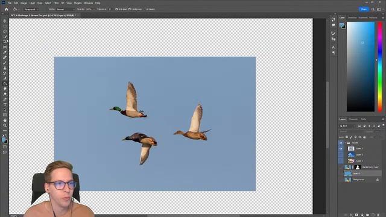This screenshot has width=386, height=217.
Task: Click the Tolerance input field
Action: click(110, 10)
